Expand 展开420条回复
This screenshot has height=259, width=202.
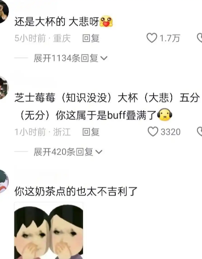coord(68,152)
